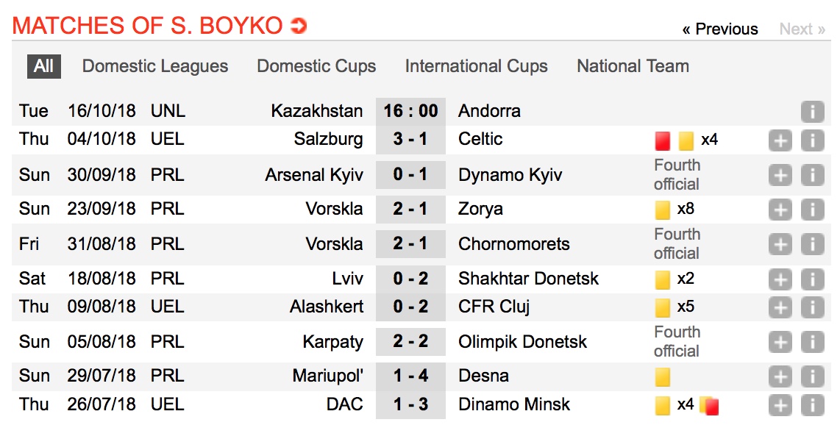Switch to the Domestic Leagues tab
The width and height of the screenshot is (840, 425).
155,66
